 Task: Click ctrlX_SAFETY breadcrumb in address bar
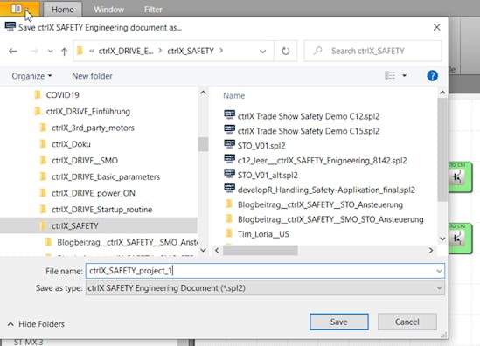coord(191,51)
